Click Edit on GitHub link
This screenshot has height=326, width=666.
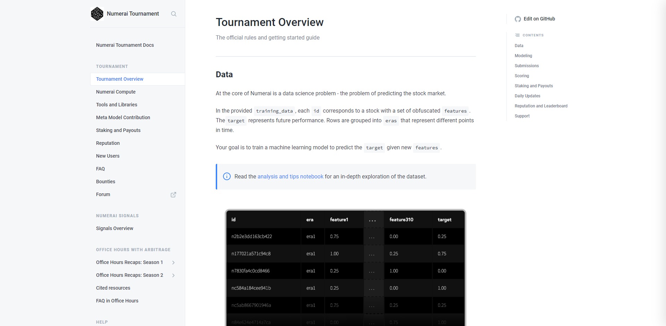point(539,19)
